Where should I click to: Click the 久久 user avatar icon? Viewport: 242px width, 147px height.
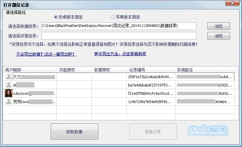8,77
